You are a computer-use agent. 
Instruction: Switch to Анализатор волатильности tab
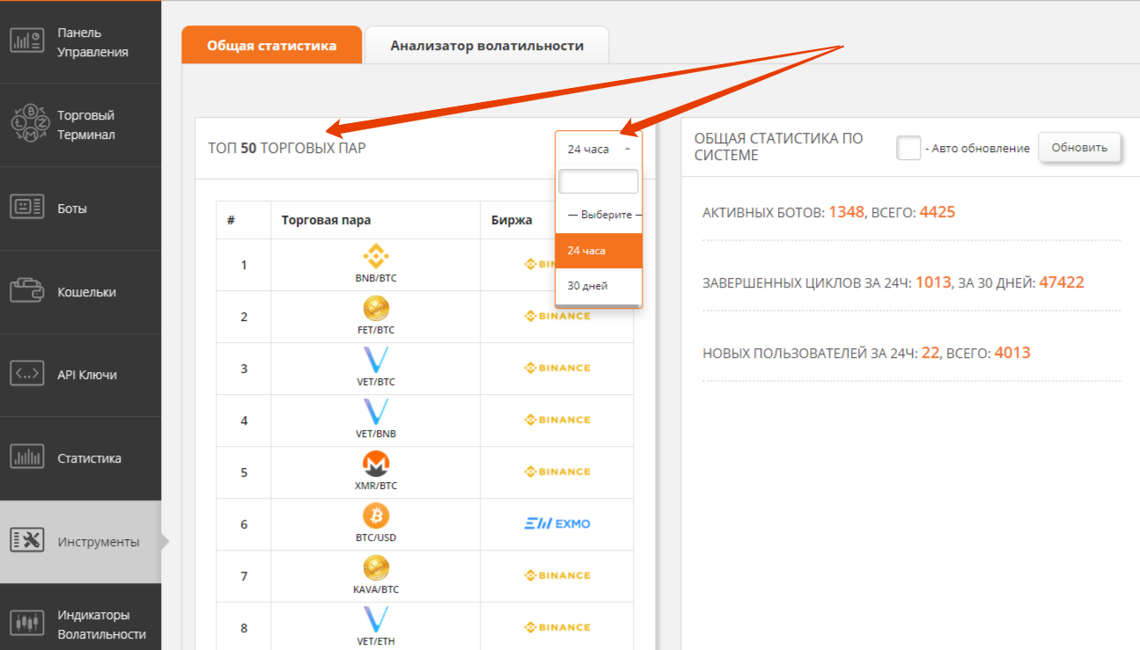[x=487, y=46]
